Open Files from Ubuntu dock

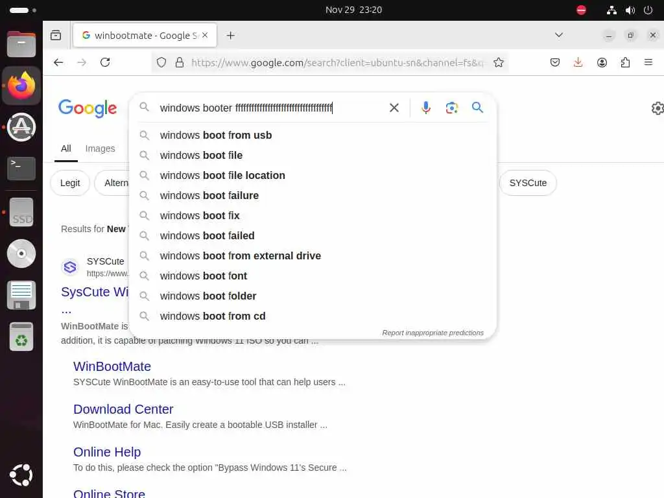[21, 44]
